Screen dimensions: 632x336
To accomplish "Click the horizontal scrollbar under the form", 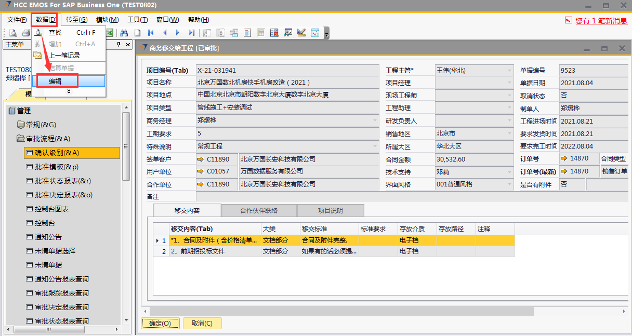I will click(338, 311).
